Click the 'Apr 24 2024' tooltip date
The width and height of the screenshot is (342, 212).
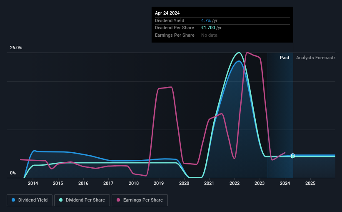(167, 13)
